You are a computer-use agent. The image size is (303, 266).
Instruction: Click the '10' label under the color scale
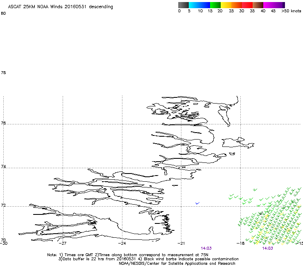click(200, 11)
